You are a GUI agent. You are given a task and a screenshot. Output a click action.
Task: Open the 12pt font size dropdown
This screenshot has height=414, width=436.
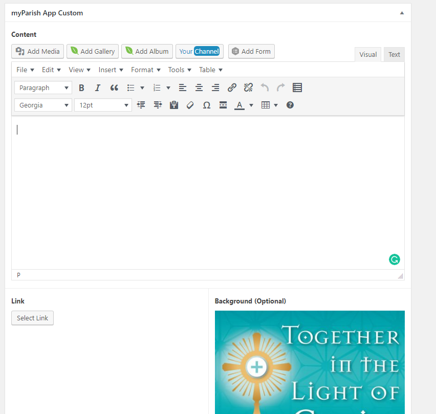coord(103,105)
